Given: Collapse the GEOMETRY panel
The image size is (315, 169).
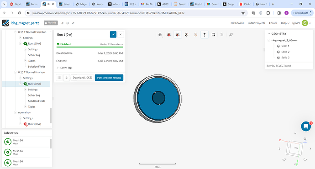Looking at the screenshot, I should pos(269,34).
